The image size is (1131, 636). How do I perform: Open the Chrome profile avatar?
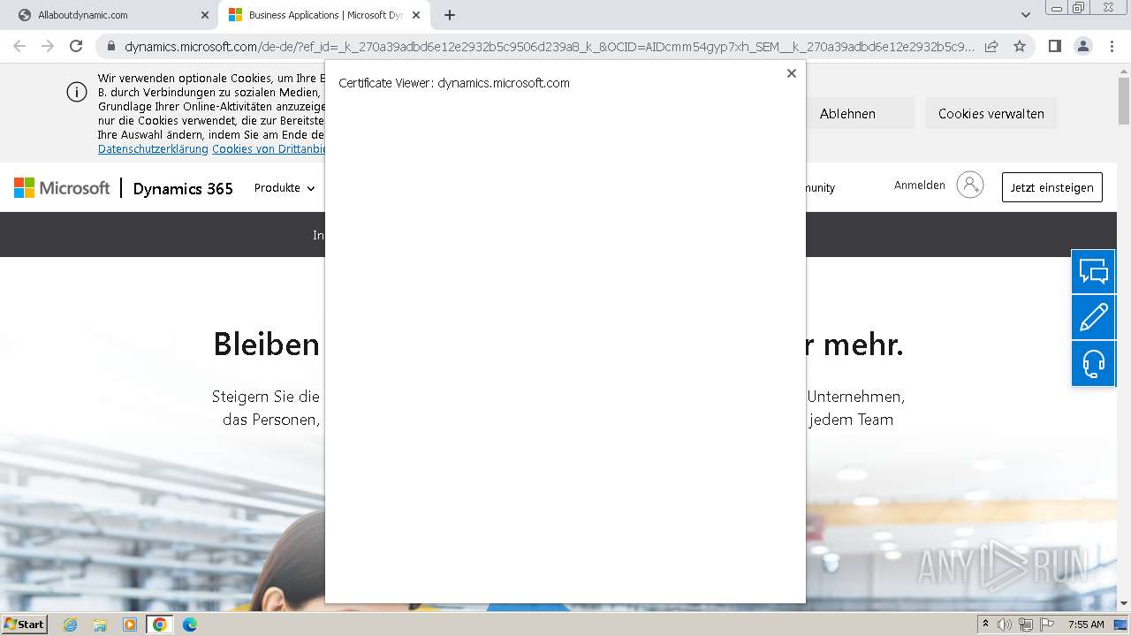[x=1083, y=46]
